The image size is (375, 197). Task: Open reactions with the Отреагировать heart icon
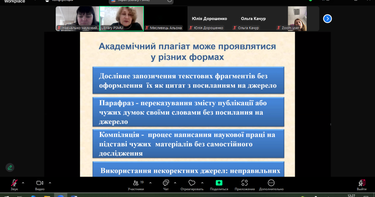tap(192, 183)
